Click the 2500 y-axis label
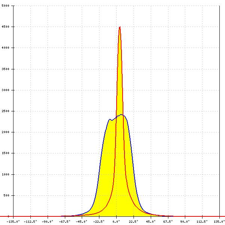Image resolution: width=225 pixels, height=225 pixels. (5, 111)
